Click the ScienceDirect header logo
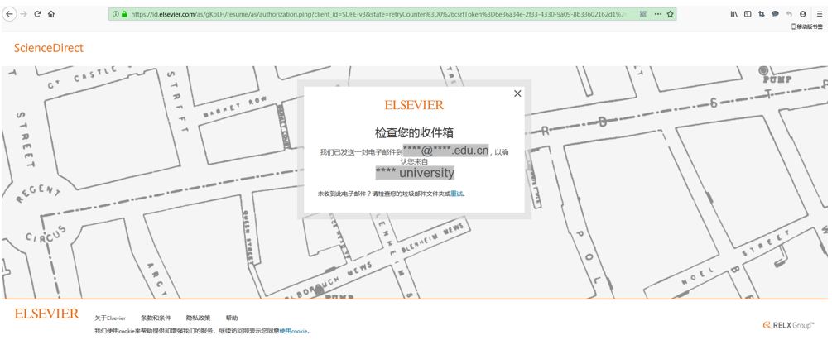Viewport: 832px width, 340px height. point(49,48)
